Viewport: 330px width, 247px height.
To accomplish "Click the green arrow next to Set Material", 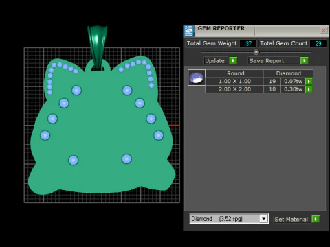I will point(316,219).
